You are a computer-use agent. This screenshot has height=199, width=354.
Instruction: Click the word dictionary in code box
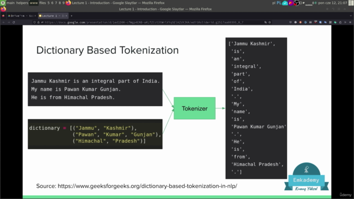[44, 128]
